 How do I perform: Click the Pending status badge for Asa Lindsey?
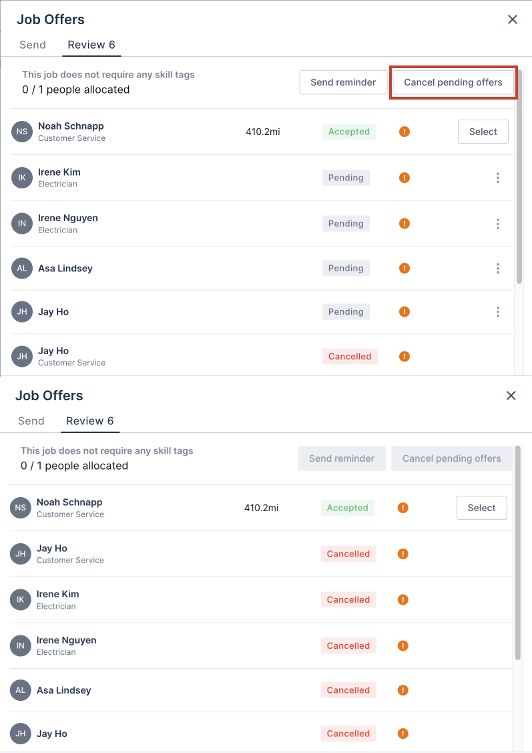346,269
